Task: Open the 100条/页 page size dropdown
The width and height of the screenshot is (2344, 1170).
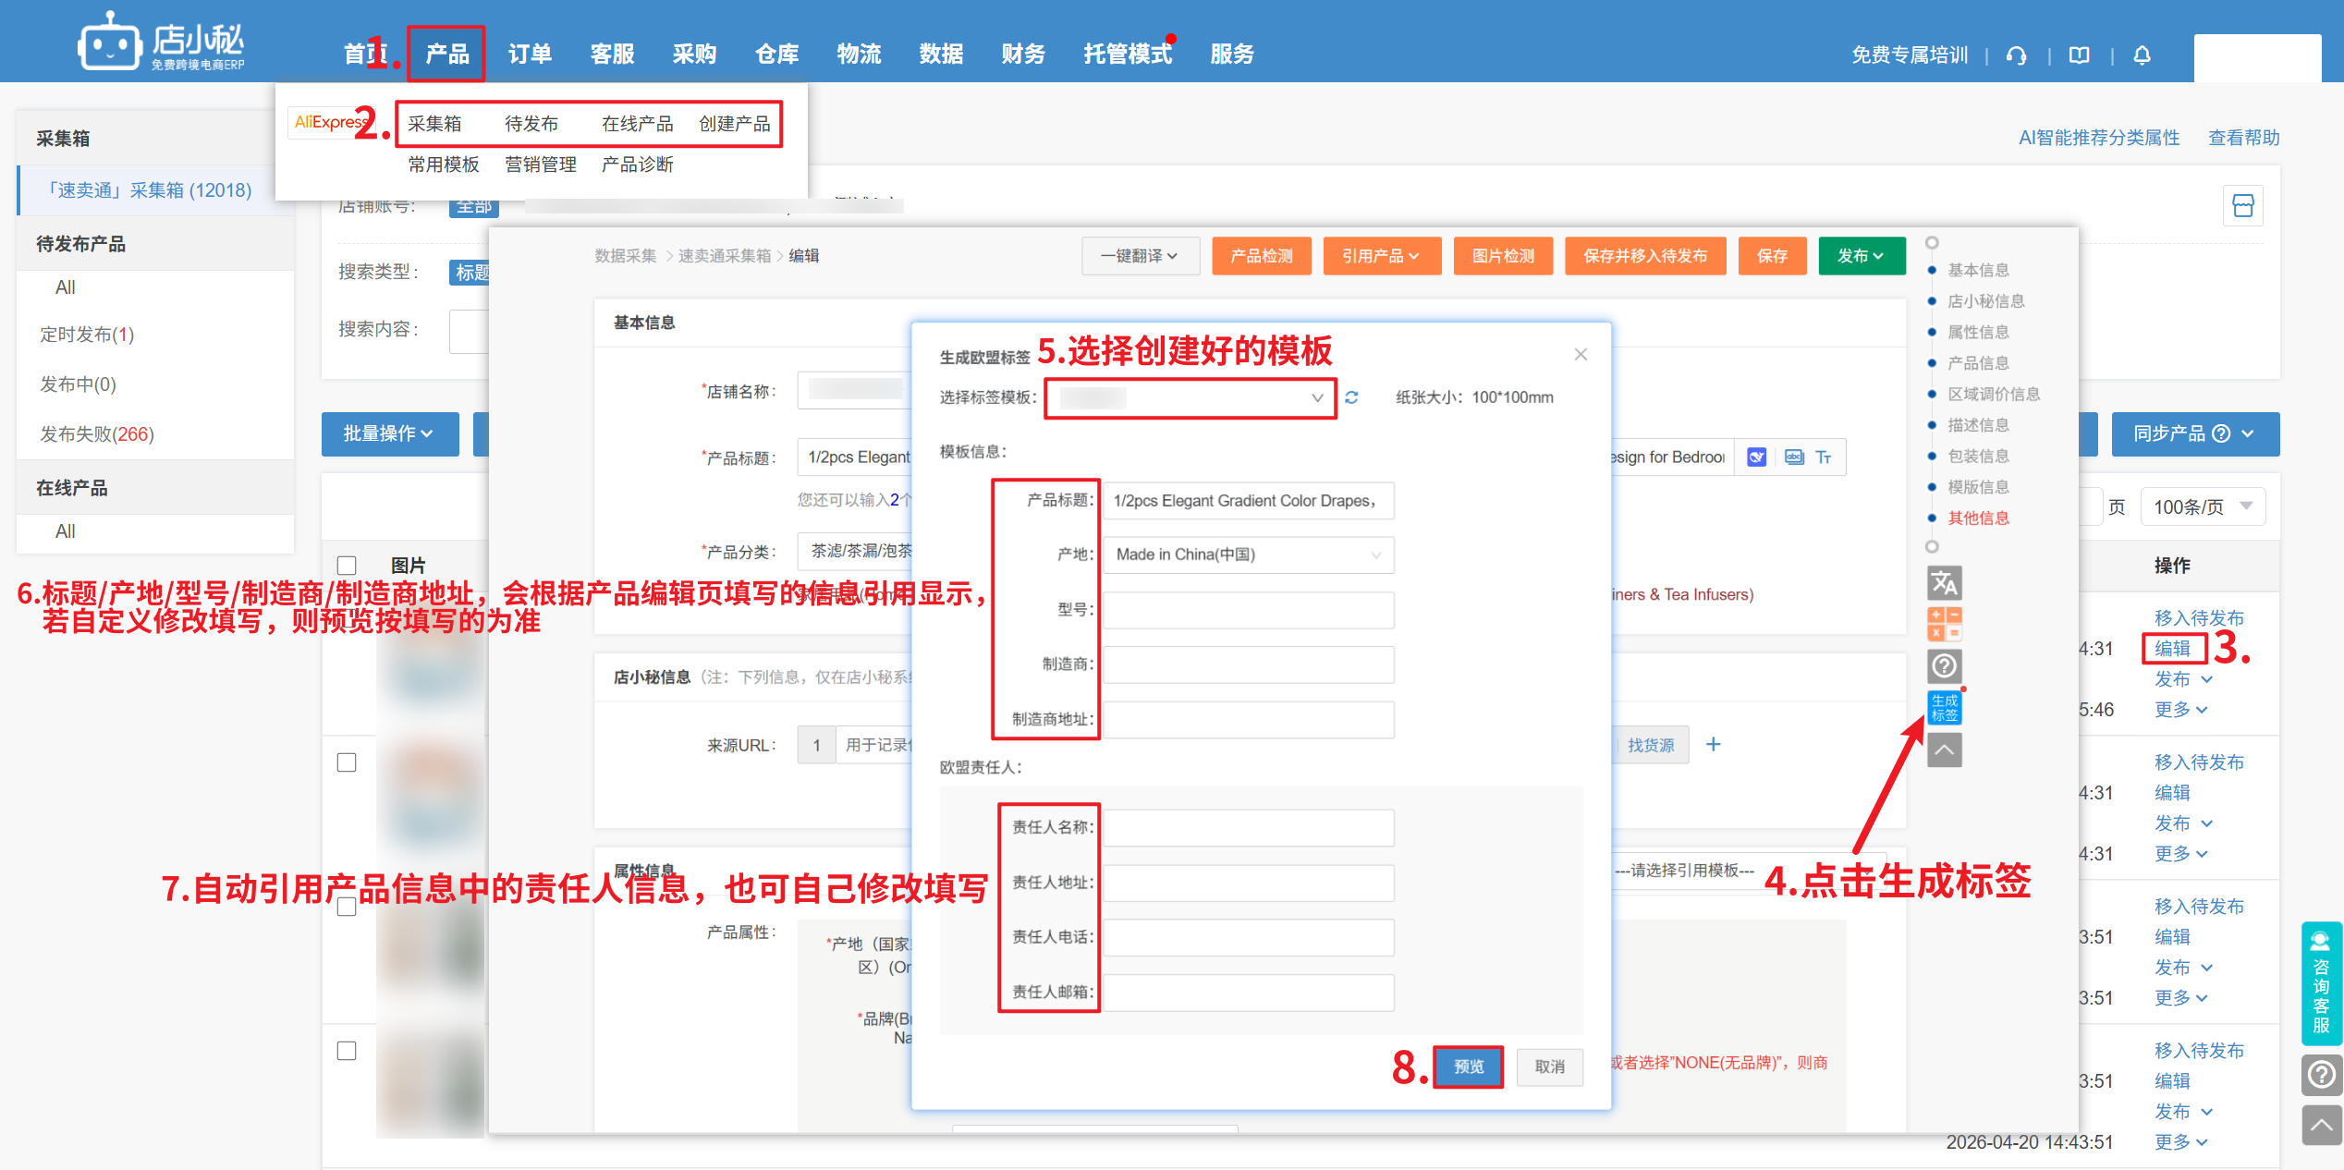Action: [2203, 506]
